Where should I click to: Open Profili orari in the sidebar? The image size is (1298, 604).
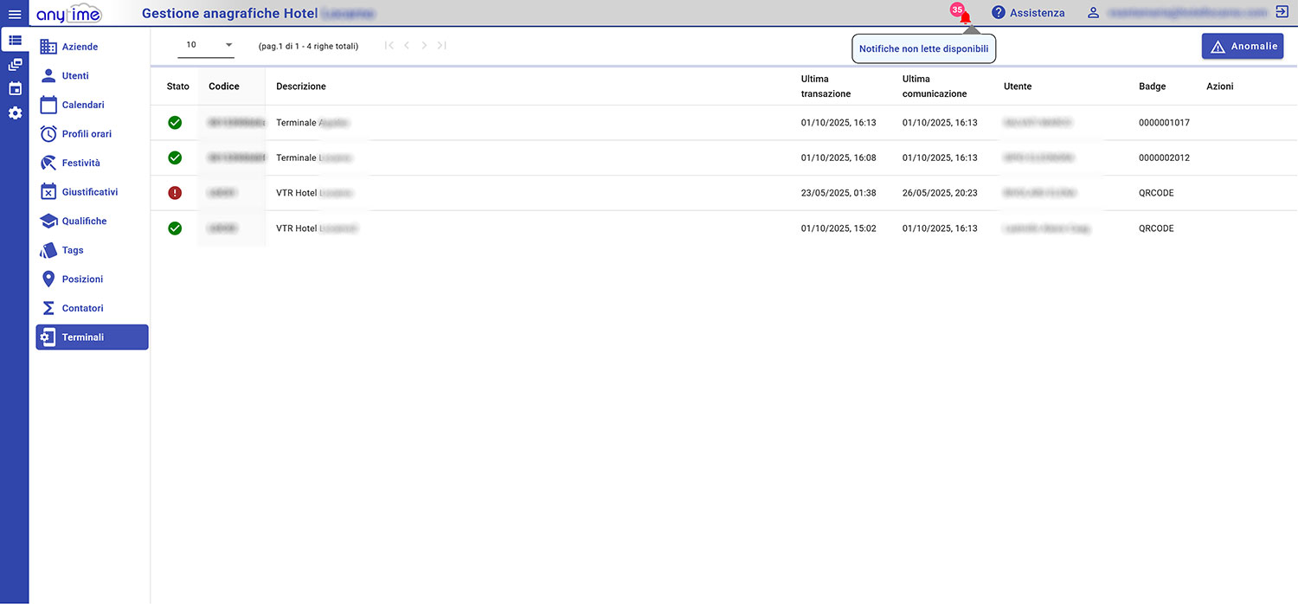pyautogui.click(x=87, y=134)
